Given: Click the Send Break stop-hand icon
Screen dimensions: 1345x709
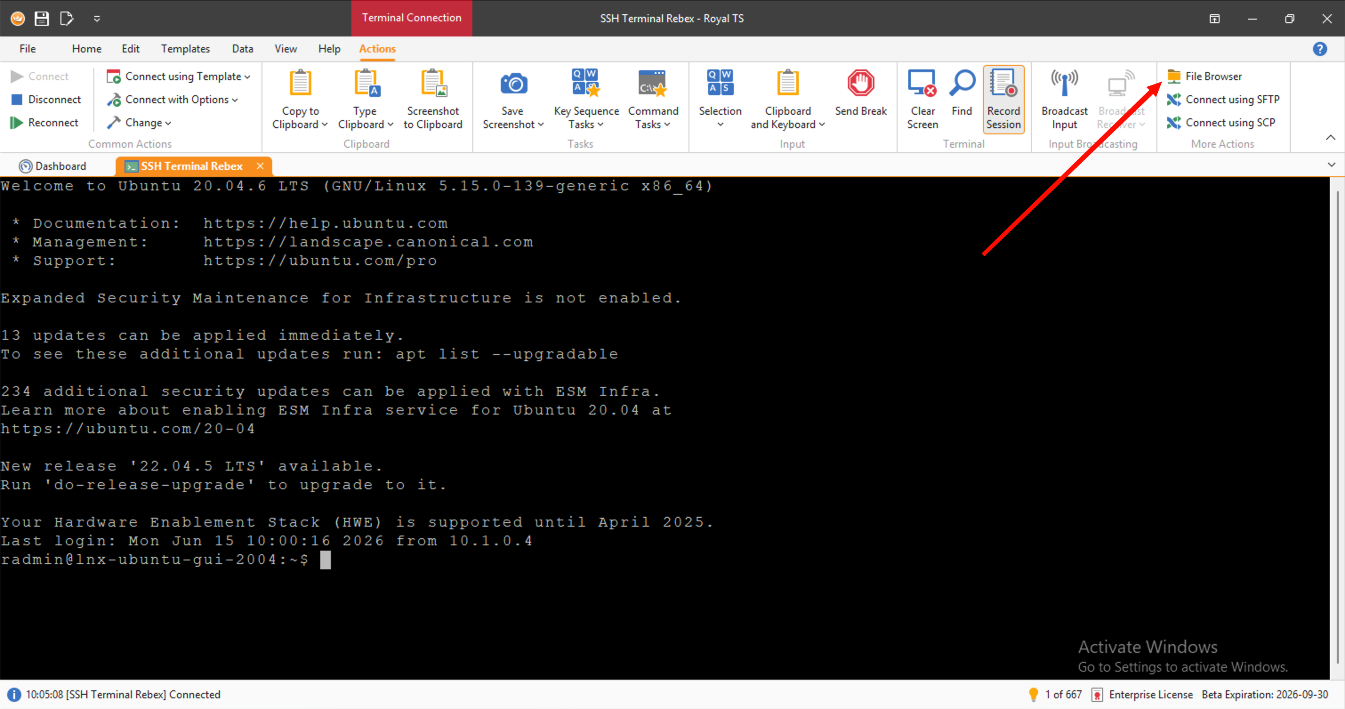Looking at the screenshot, I should point(861,83).
